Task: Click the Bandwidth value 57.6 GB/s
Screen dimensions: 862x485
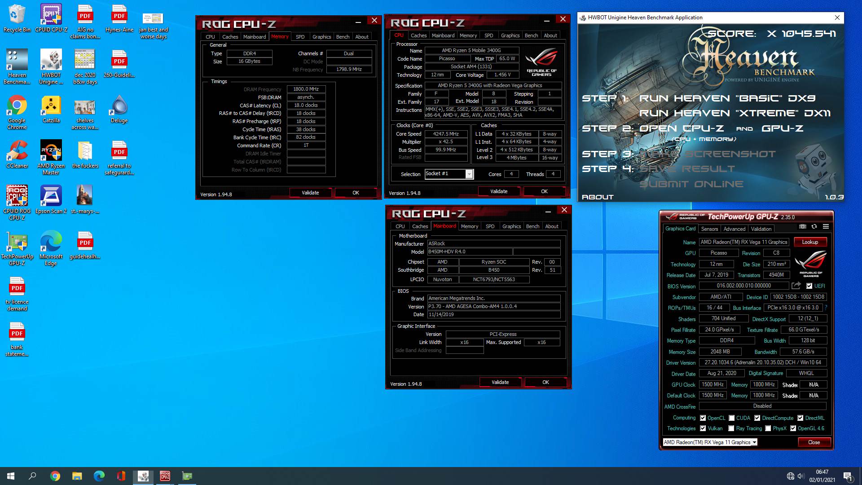Action: (803, 352)
